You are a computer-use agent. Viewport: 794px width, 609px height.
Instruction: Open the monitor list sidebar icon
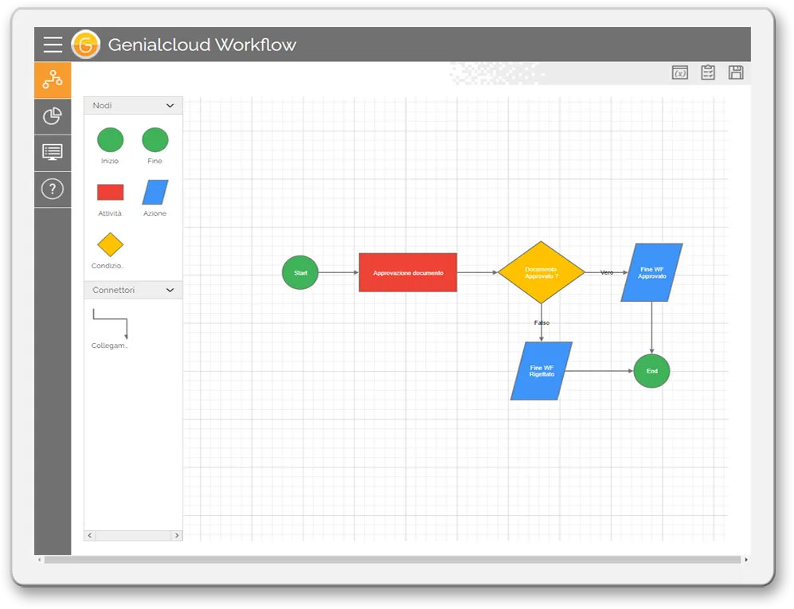[x=53, y=152]
